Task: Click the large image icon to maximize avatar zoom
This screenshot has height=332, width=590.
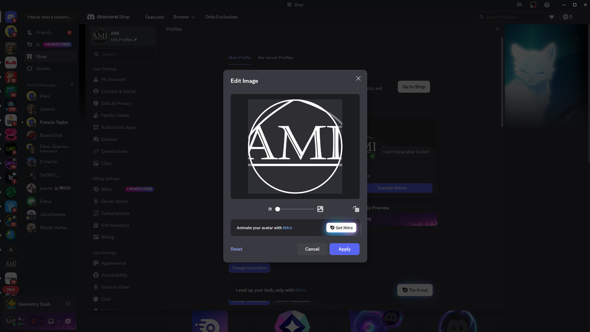Action: pyautogui.click(x=320, y=209)
